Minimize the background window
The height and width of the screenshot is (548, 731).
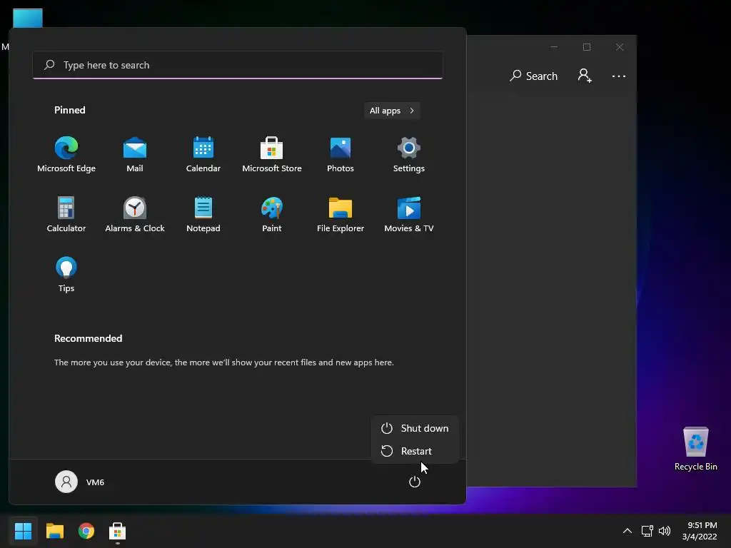pos(554,47)
